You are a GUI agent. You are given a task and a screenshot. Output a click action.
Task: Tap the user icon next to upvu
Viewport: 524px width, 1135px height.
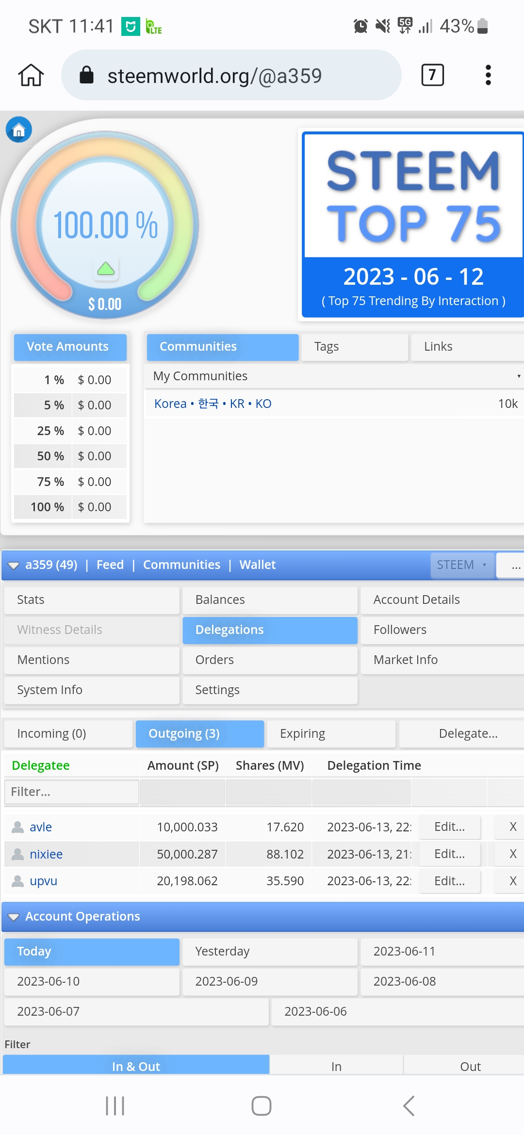click(x=18, y=881)
